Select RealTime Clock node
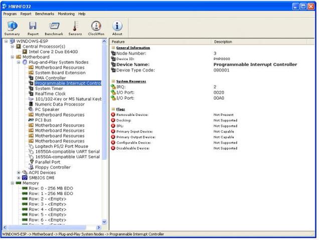Image resolution: width=319 pixels, height=240 pixels. pos(50,93)
